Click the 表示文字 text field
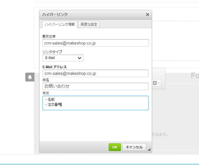This screenshot has height=165, width=199. pyautogui.click(x=95, y=43)
